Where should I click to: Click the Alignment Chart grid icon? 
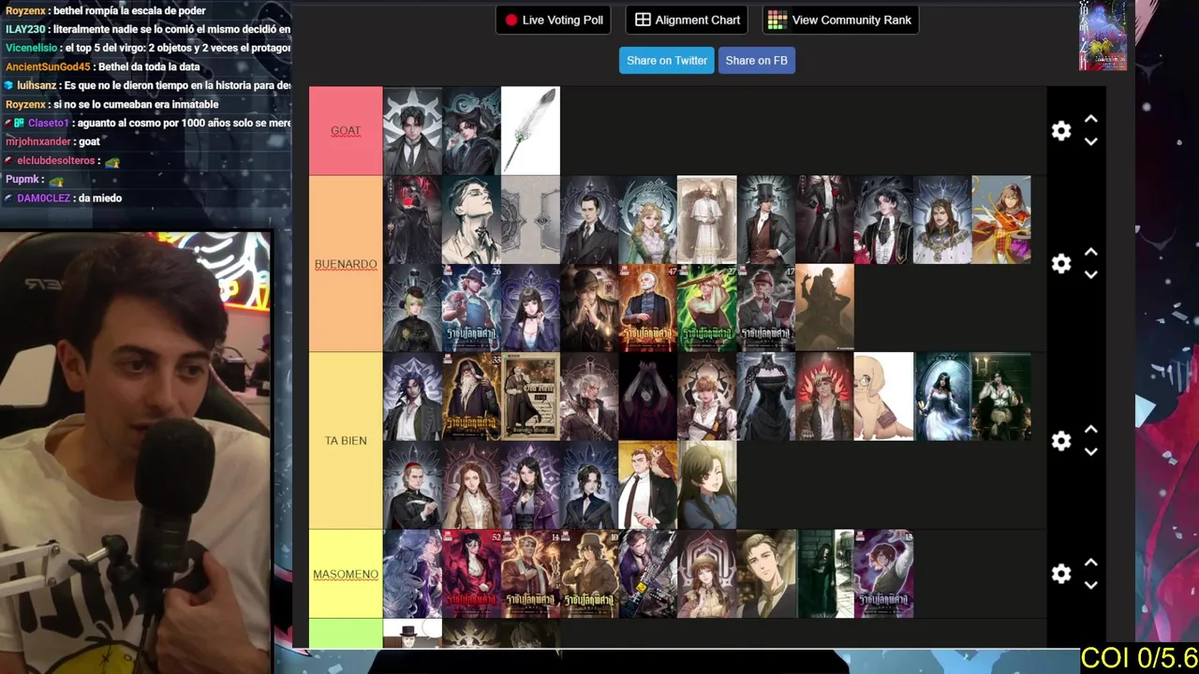pos(643,20)
